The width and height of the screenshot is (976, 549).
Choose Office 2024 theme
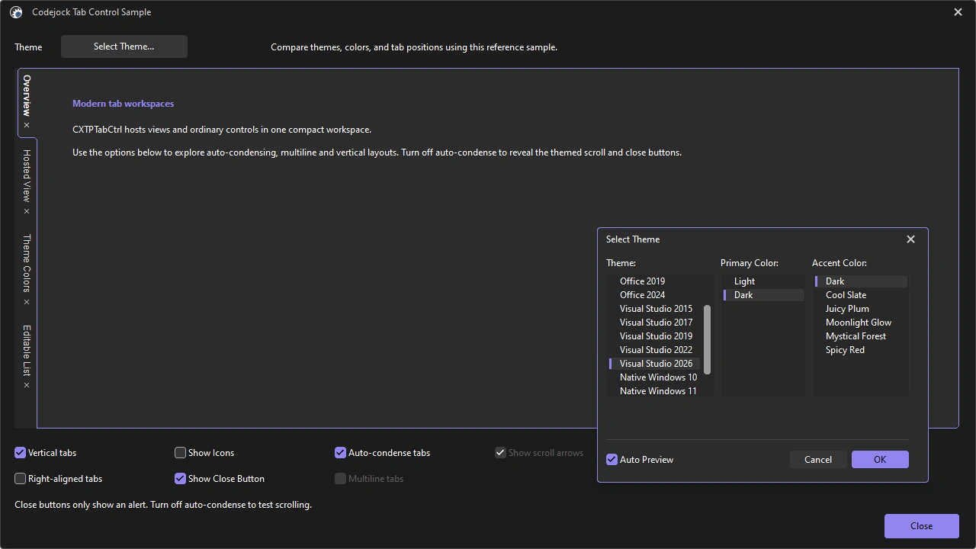pyautogui.click(x=654, y=295)
